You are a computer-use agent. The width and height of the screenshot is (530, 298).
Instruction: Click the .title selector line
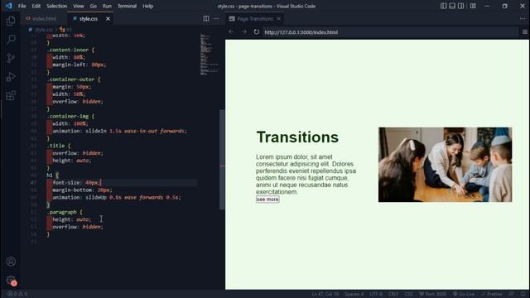59,146
